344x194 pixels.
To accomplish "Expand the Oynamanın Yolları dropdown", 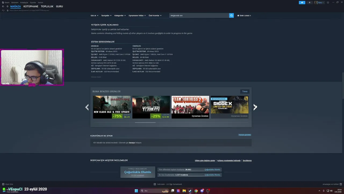I will point(137,16).
